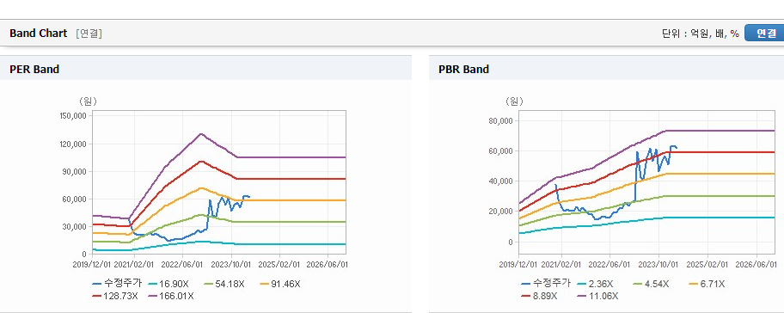Toggle 91.46X legend series
784x313 pixels.
pyautogui.click(x=279, y=284)
